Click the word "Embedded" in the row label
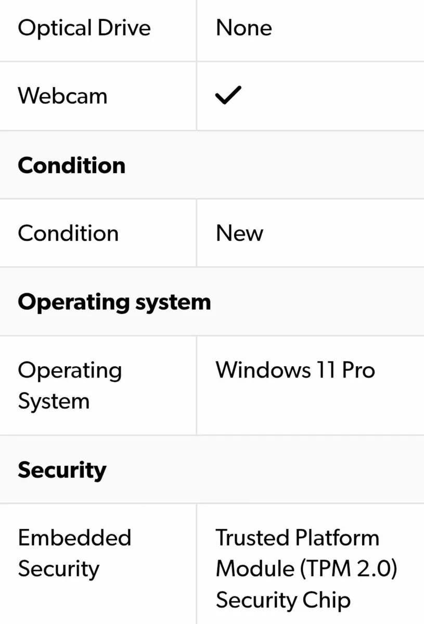The width and height of the screenshot is (424, 624). click(x=74, y=538)
